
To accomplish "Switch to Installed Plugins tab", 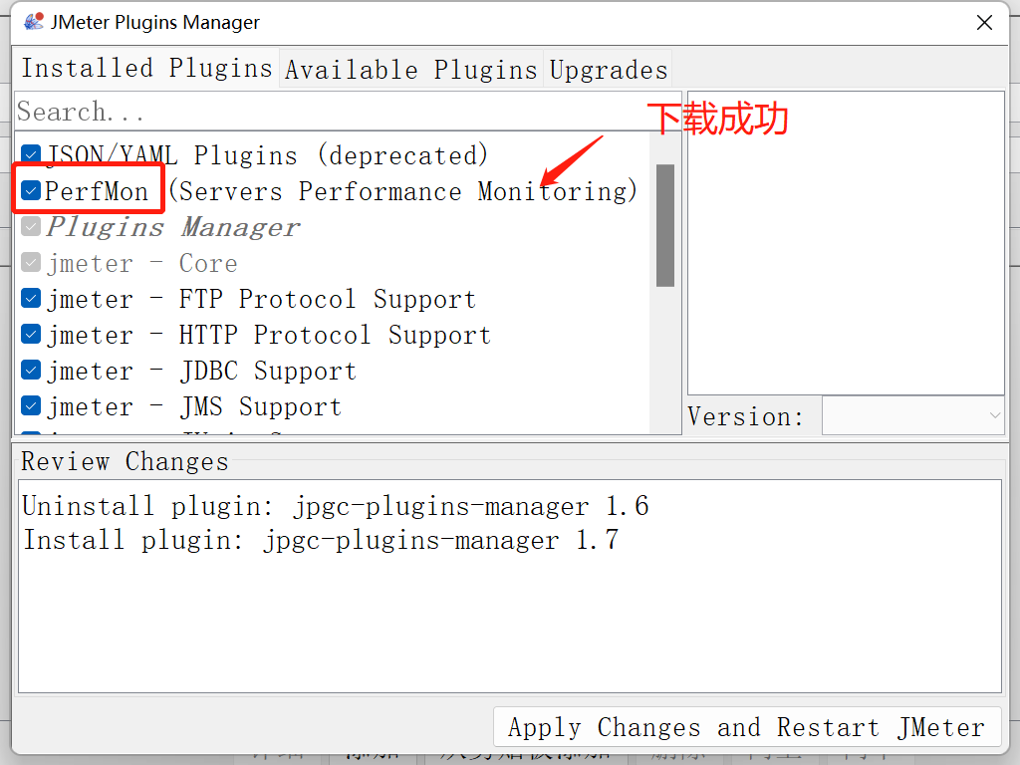I will [146, 69].
